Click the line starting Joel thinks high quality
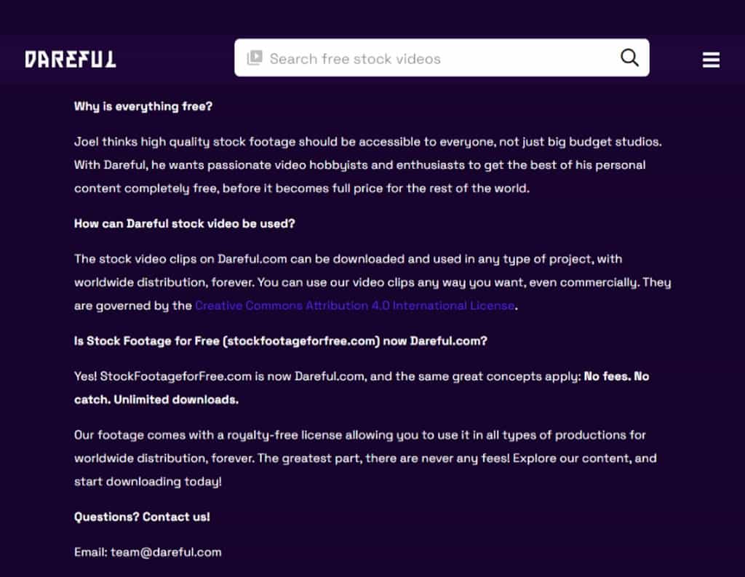745x577 pixels. coord(367,142)
